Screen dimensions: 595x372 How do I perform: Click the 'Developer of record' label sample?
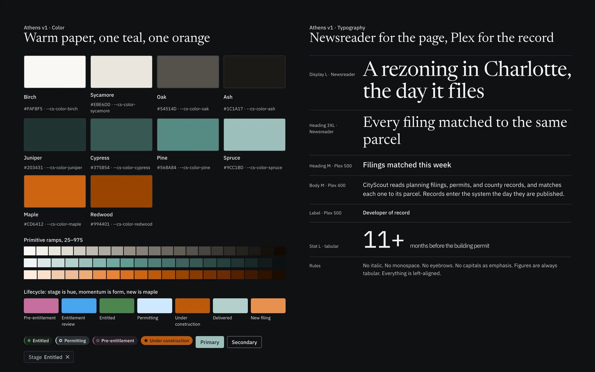[x=386, y=213]
